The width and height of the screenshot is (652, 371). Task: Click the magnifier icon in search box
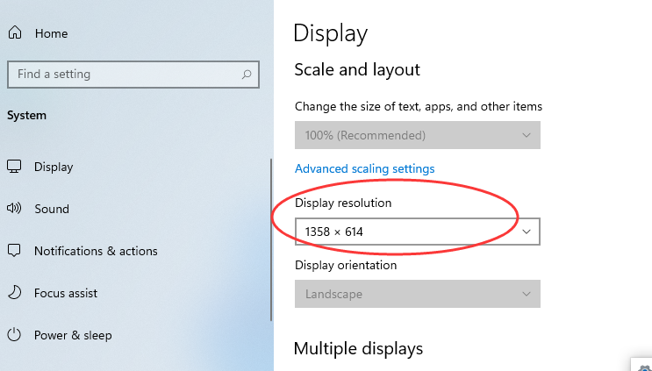(247, 75)
